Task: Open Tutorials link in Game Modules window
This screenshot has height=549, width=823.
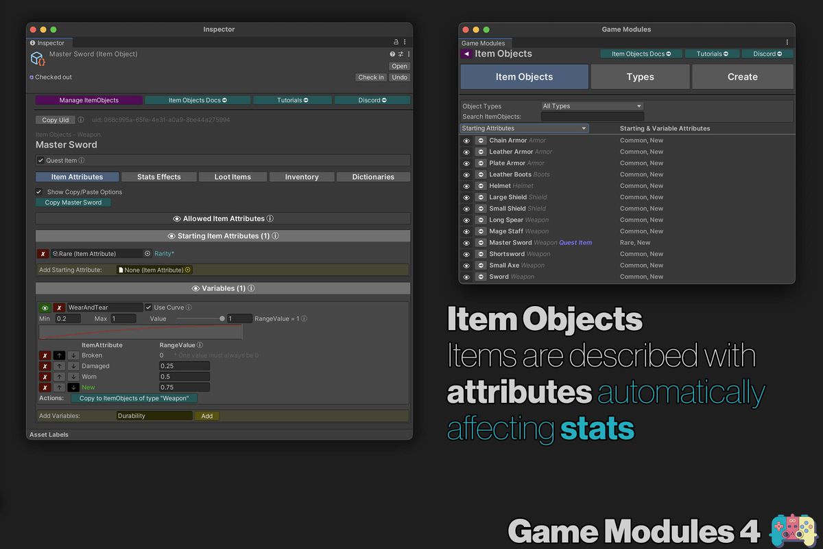Action: 713,54
